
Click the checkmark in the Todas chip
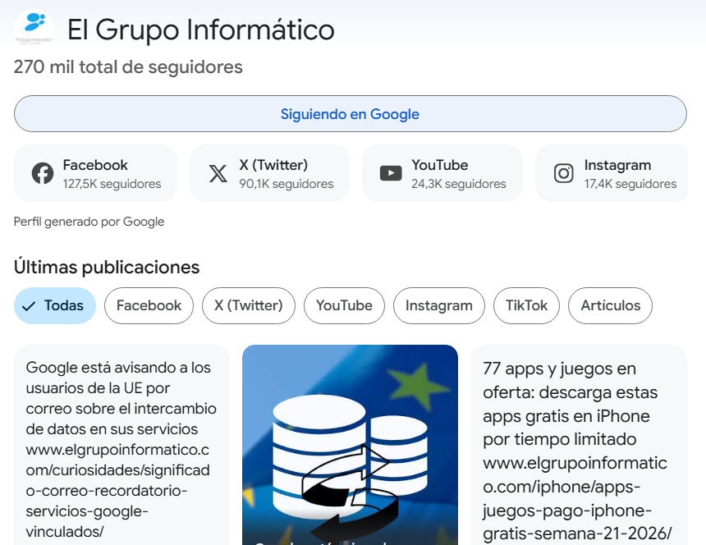[29, 306]
